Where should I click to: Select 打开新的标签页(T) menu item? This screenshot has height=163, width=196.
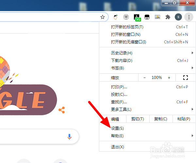click(x=148, y=27)
